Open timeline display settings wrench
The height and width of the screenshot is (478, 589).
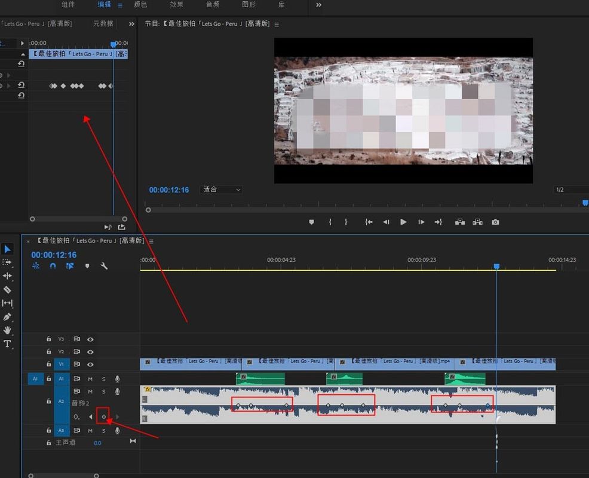pyautogui.click(x=104, y=266)
